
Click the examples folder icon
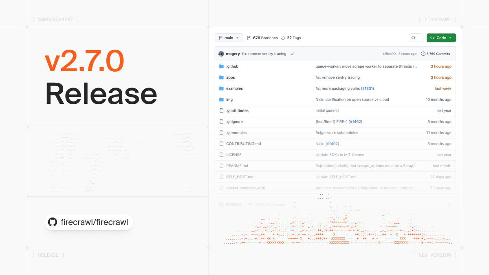220,88
